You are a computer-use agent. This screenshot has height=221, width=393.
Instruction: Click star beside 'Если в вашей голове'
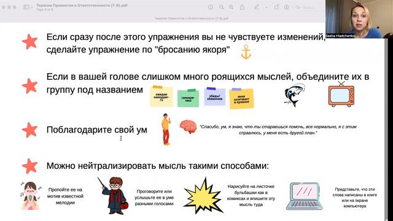coord(30,86)
